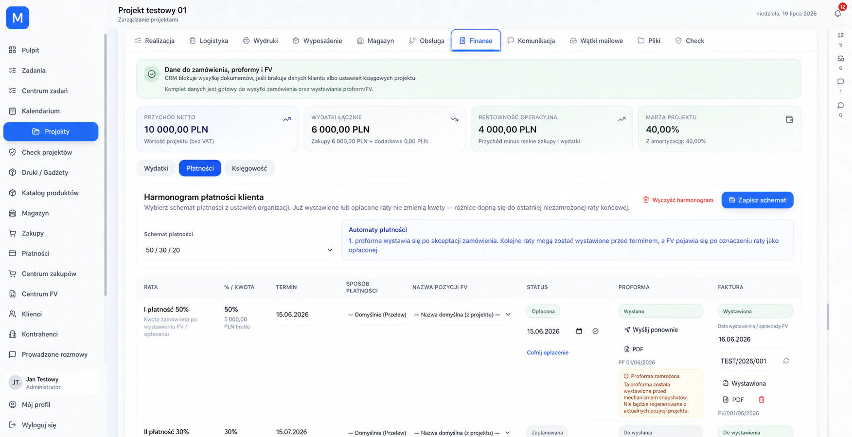Edit the termin field 15.07.2026
852x437 pixels.
[x=303, y=432]
